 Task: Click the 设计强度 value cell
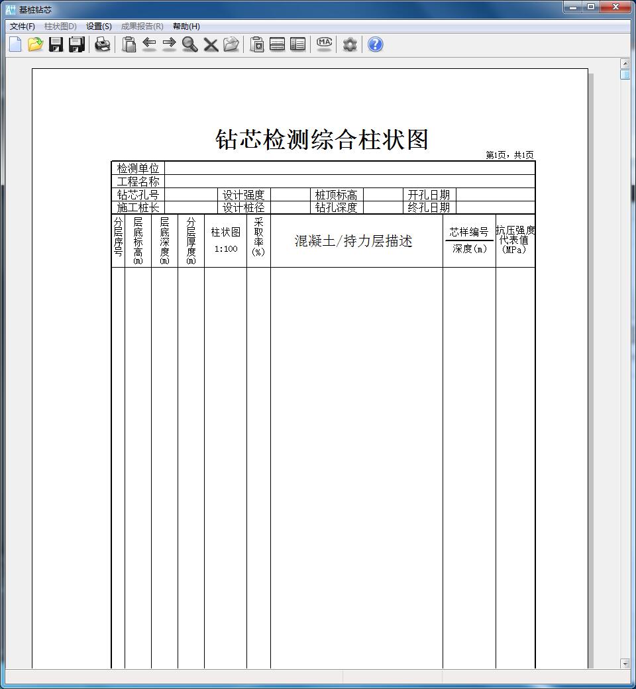tap(290, 195)
